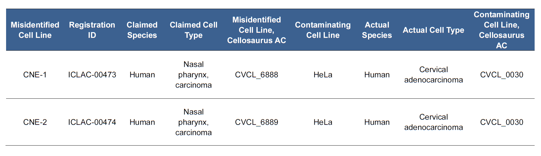Click the Registration ID column header

click(x=92, y=30)
